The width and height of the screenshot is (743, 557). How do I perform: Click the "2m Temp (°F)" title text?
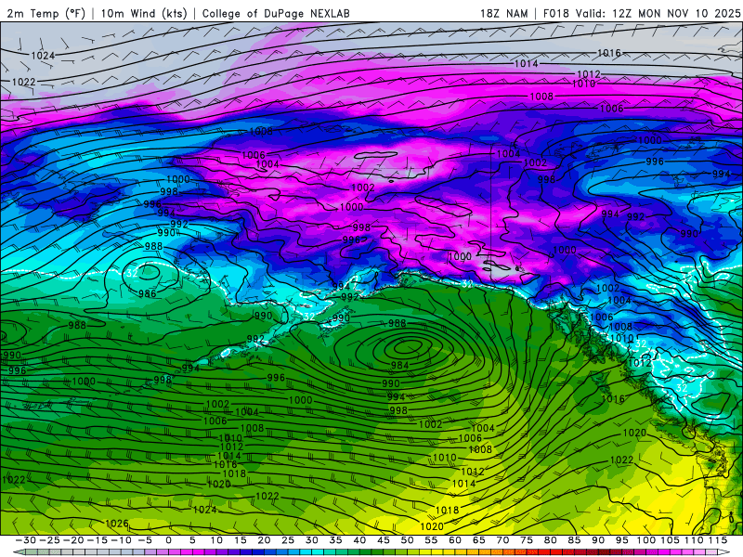point(46,13)
